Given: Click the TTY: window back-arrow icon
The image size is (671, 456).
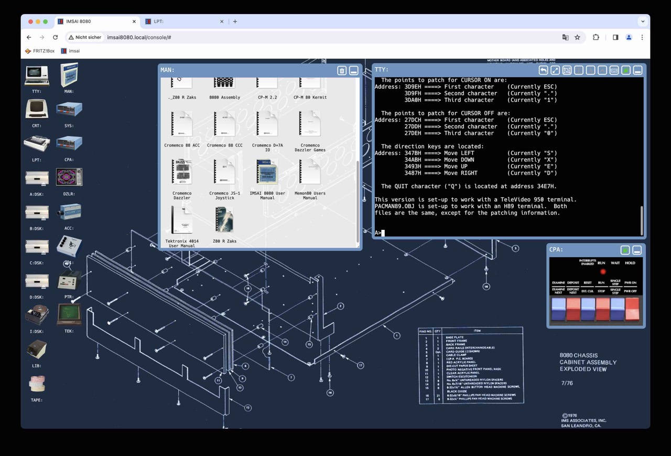Looking at the screenshot, I should (543, 70).
